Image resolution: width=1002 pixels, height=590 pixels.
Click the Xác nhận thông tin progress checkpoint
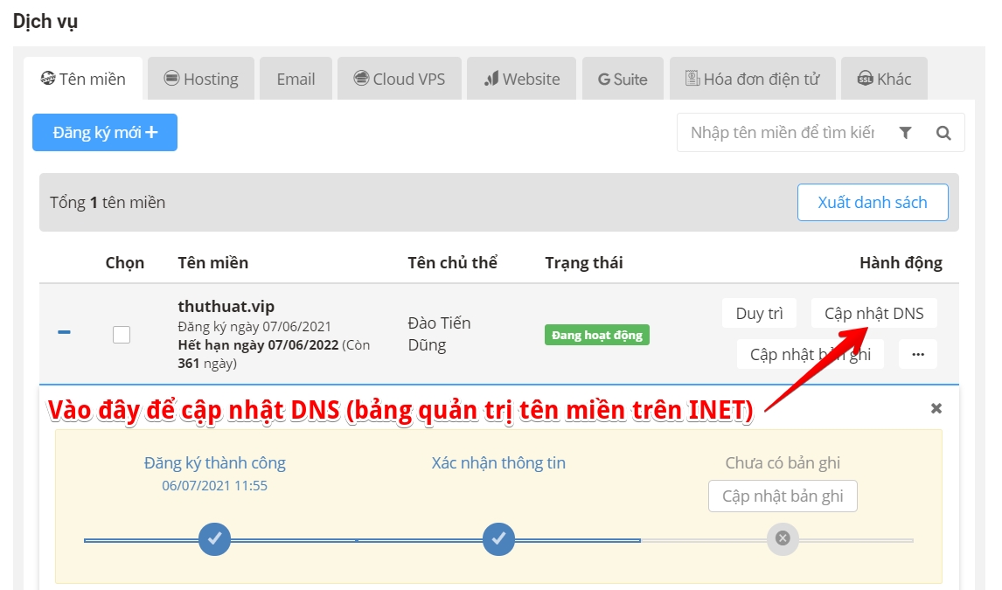click(498, 539)
